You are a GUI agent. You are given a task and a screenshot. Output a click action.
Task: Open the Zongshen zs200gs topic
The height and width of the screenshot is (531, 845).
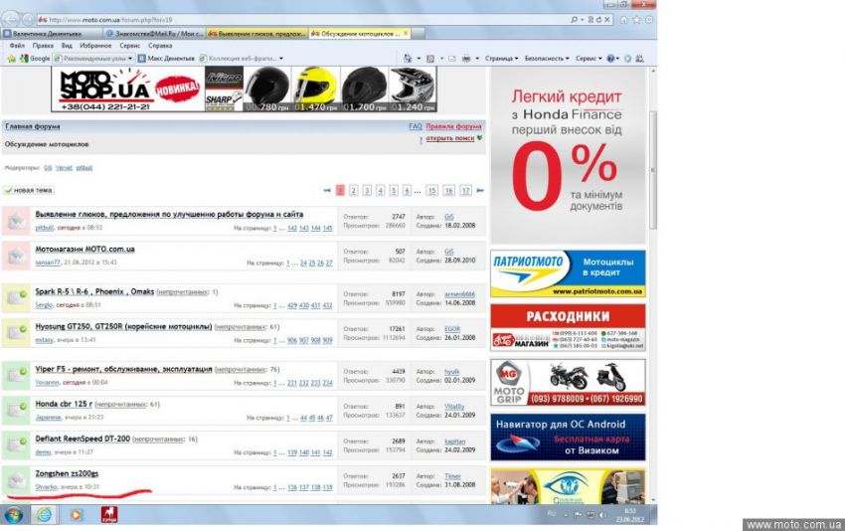point(67,475)
